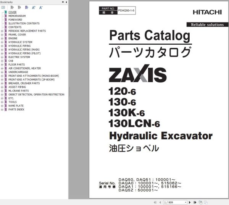Open the COVER bookmark
Screen dimensions: 229x205
coord(13,12)
